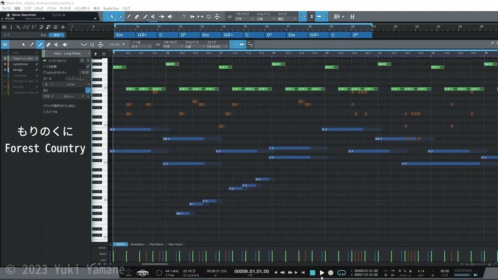Image resolution: width=498 pixels, height=280 pixels.
Task: Click the add track plus icon
Action: pyautogui.click(x=63, y=27)
